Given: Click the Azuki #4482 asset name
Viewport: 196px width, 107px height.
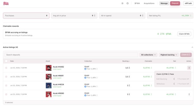Looking at the screenshot, I should pyautogui.click(x=59, y=67).
